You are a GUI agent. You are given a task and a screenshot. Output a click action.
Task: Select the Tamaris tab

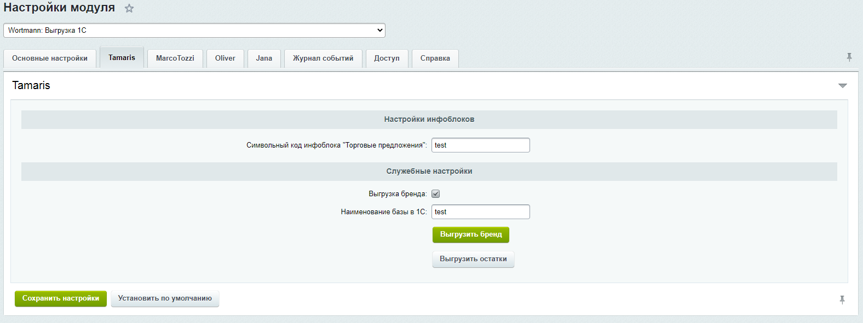coord(122,58)
